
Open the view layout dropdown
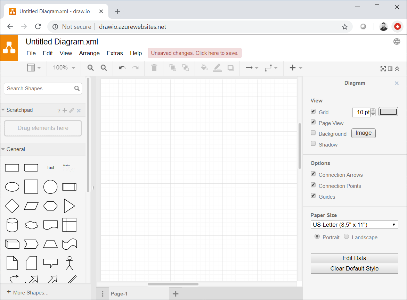34,68
